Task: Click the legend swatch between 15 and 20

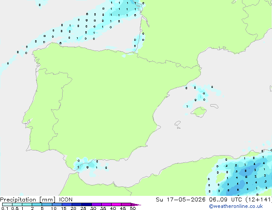Action: (66, 204)
